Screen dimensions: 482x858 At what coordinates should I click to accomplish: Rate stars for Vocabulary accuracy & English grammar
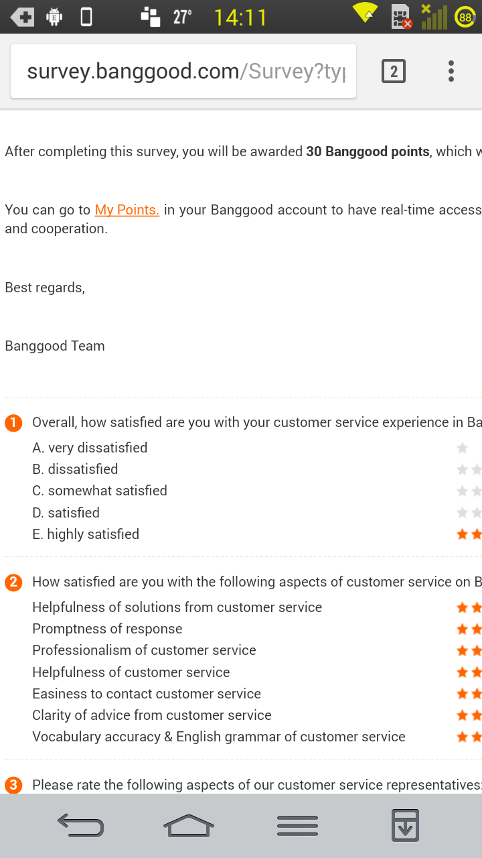click(469, 737)
